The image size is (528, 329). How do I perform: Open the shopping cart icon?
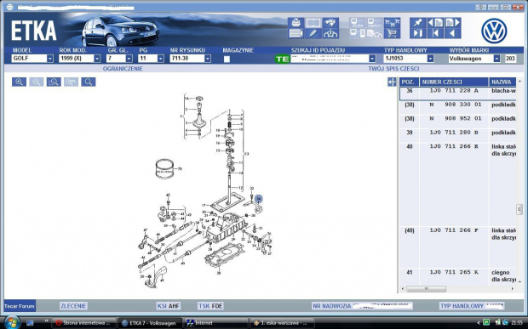[392, 33]
